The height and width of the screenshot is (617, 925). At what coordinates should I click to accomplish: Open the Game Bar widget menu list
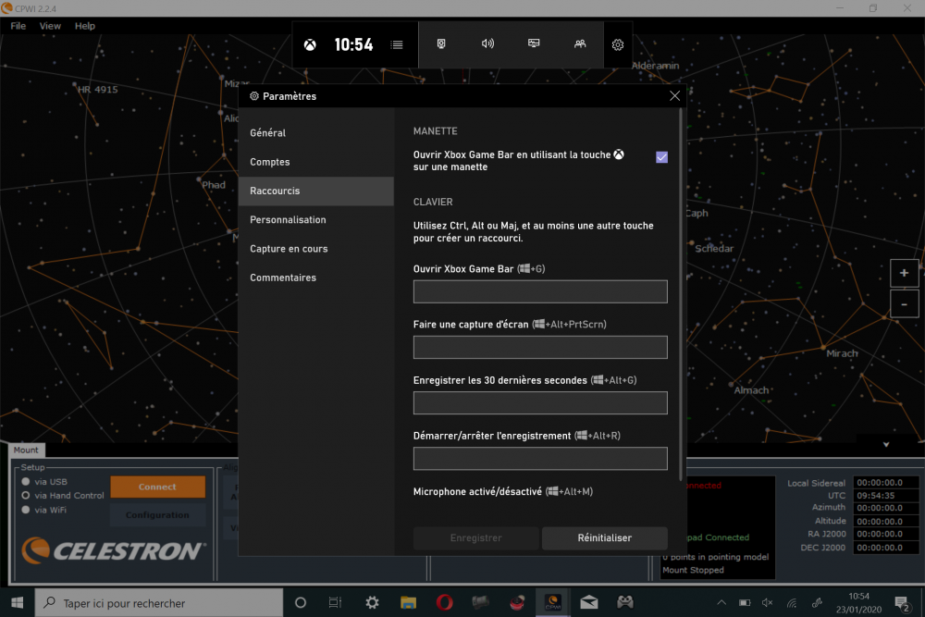pos(397,44)
